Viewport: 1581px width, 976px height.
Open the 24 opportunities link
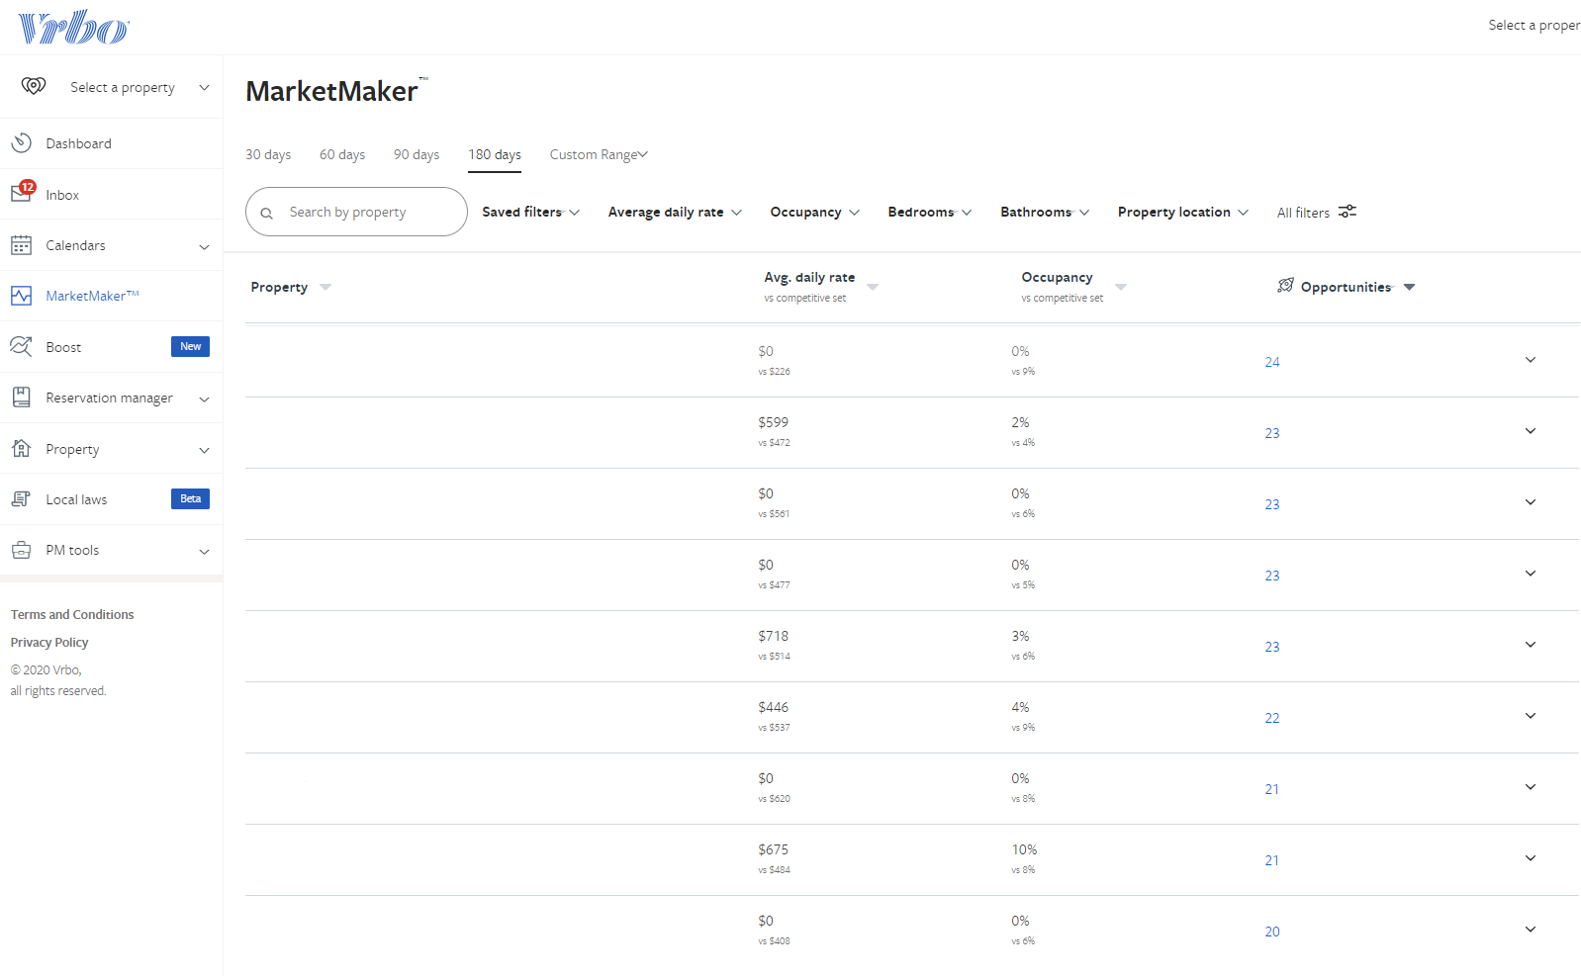1272,362
